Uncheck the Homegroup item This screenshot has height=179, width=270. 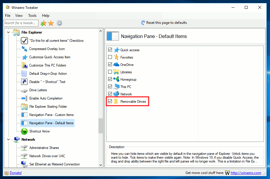tap(110, 79)
